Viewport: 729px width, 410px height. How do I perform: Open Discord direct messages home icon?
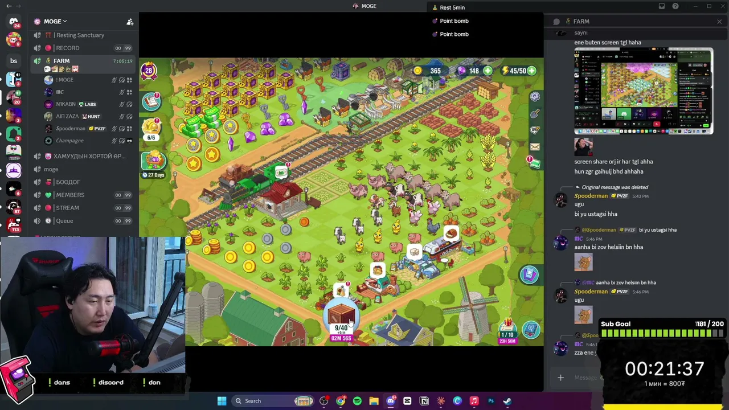(x=14, y=22)
